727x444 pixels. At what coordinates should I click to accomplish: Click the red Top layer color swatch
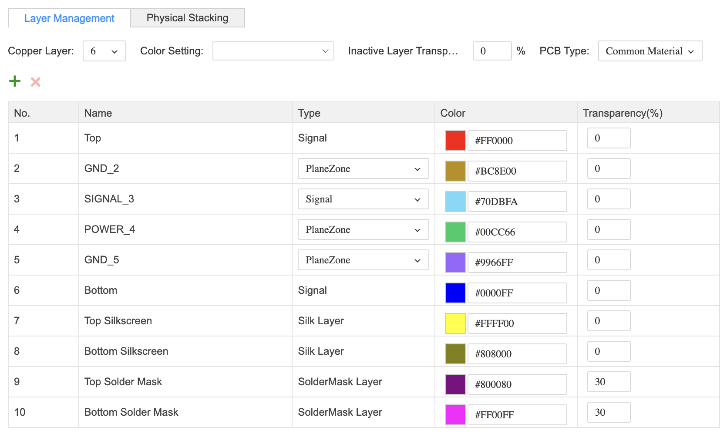tap(455, 141)
